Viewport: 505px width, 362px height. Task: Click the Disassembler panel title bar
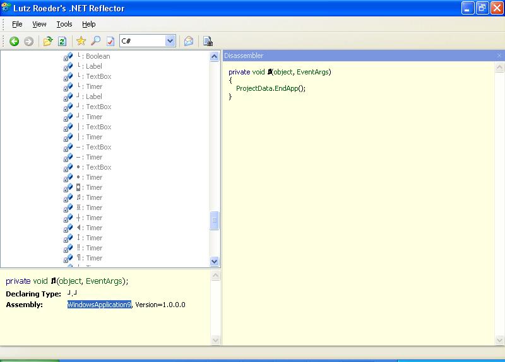pyautogui.click(x=359, y=55)
